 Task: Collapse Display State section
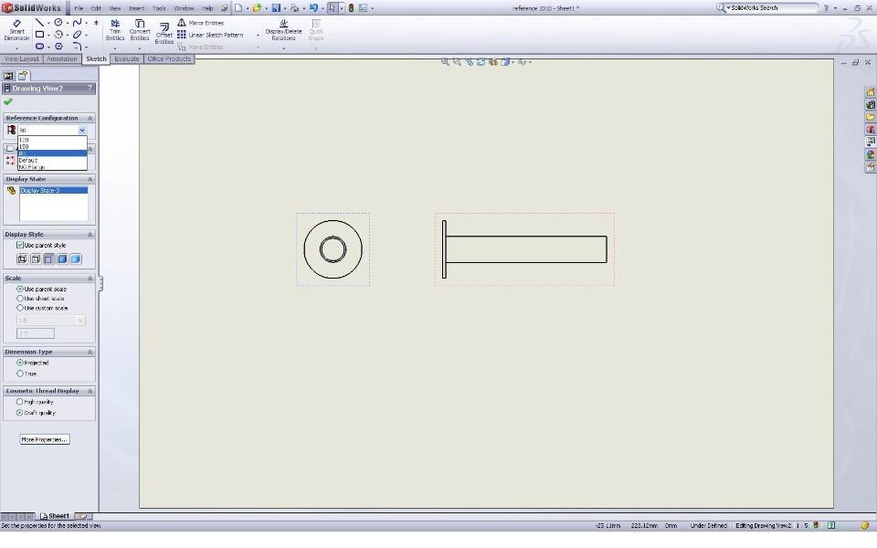tap(90, 179)
